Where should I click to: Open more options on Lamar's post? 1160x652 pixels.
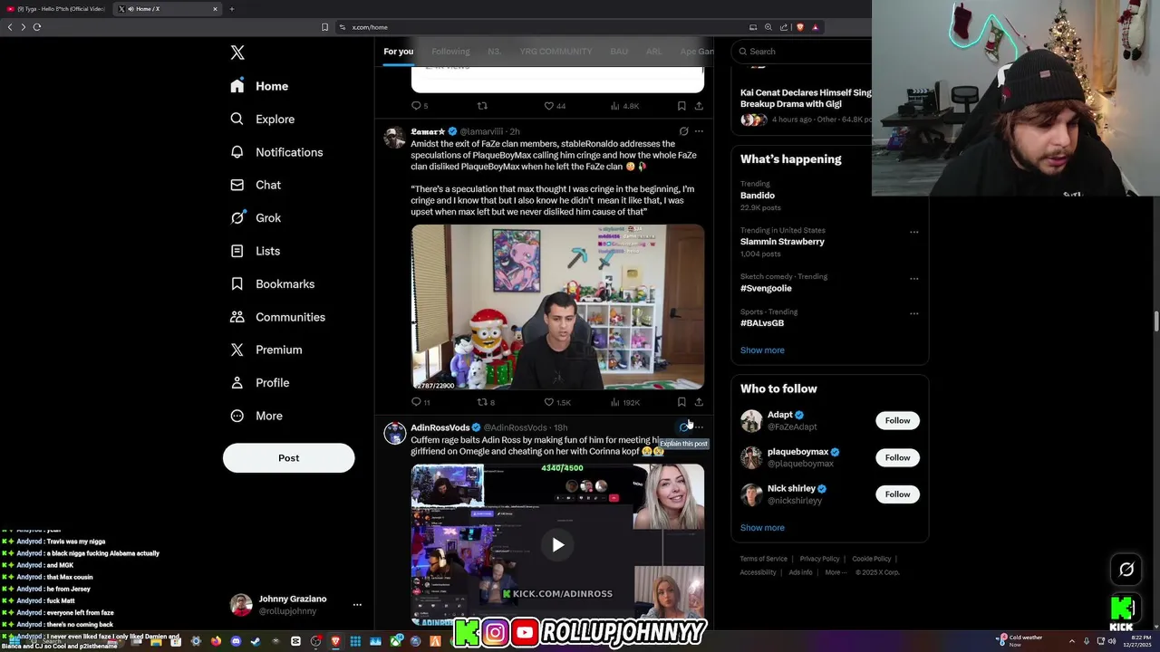(699, 131)
